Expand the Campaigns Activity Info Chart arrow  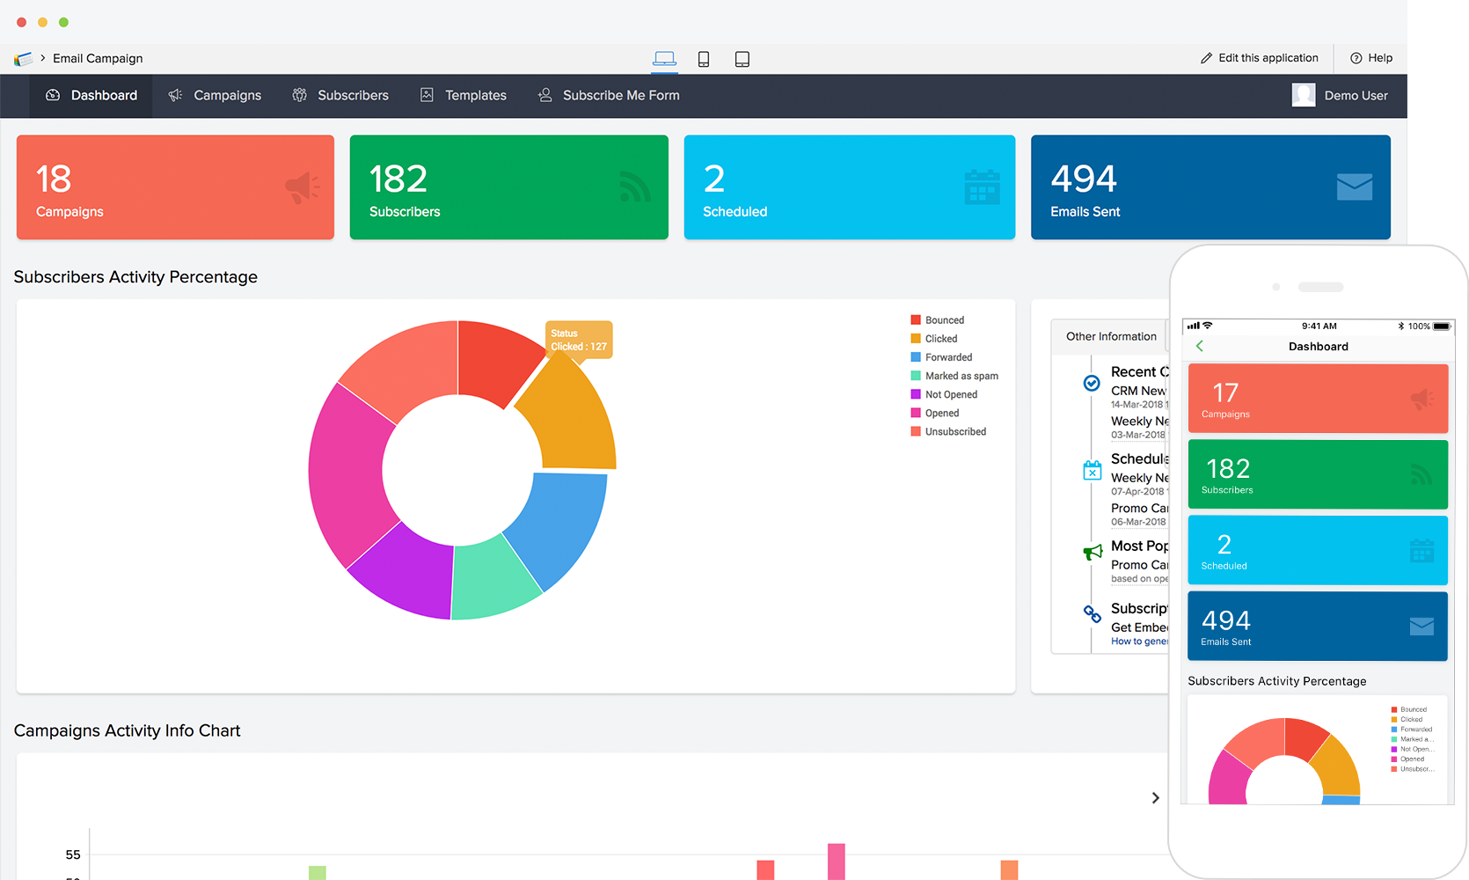point(1155,797)
